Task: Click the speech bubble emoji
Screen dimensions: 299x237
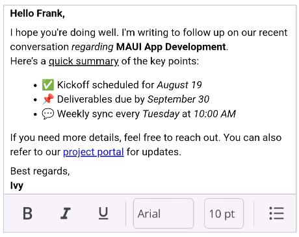Action: [x=48, y=114]
